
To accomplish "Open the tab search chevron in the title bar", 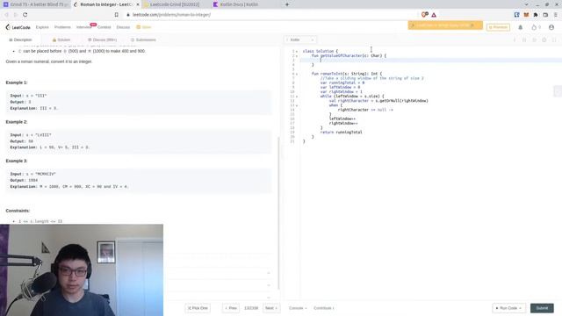I will point(526,4).
